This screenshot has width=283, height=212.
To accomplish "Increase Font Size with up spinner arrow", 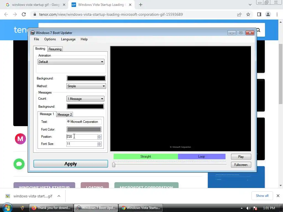I will pos(99,143).
